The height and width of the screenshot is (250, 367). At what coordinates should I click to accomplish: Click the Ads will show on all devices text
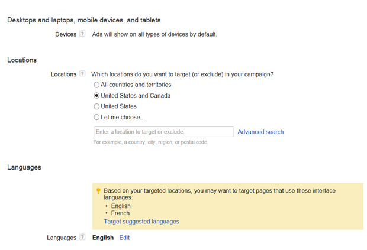coord(154,34)
